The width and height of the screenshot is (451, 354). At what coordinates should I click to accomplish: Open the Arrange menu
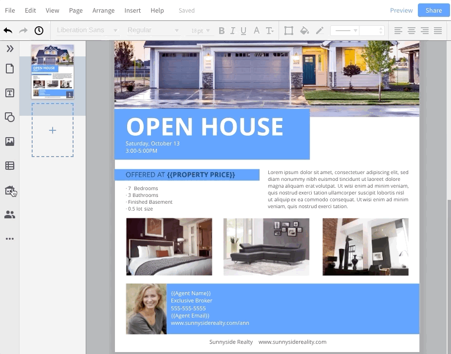[103, 10]
